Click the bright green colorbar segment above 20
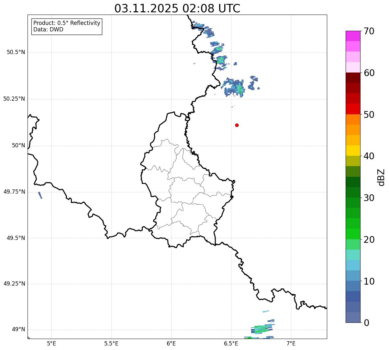Image resolution: width=389 pixels, height=350 pixels. [353, 234]
